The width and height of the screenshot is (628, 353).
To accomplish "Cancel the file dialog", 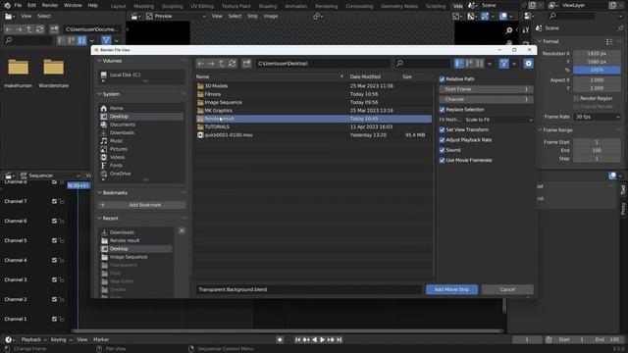I will click(x=507, y=290).
